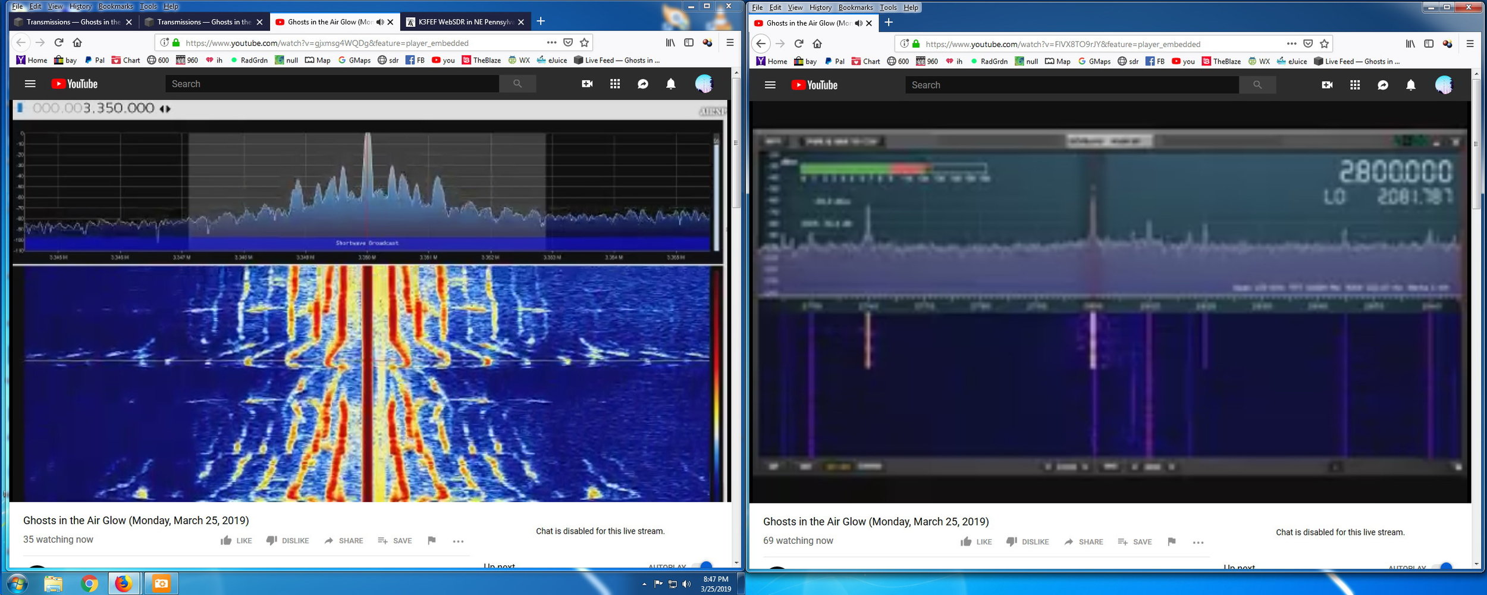Image resolution: width=1487 pixels, height=595 pixels.
Task: Open the Tools menu in the right Firefox window
Action: [888, 8]
